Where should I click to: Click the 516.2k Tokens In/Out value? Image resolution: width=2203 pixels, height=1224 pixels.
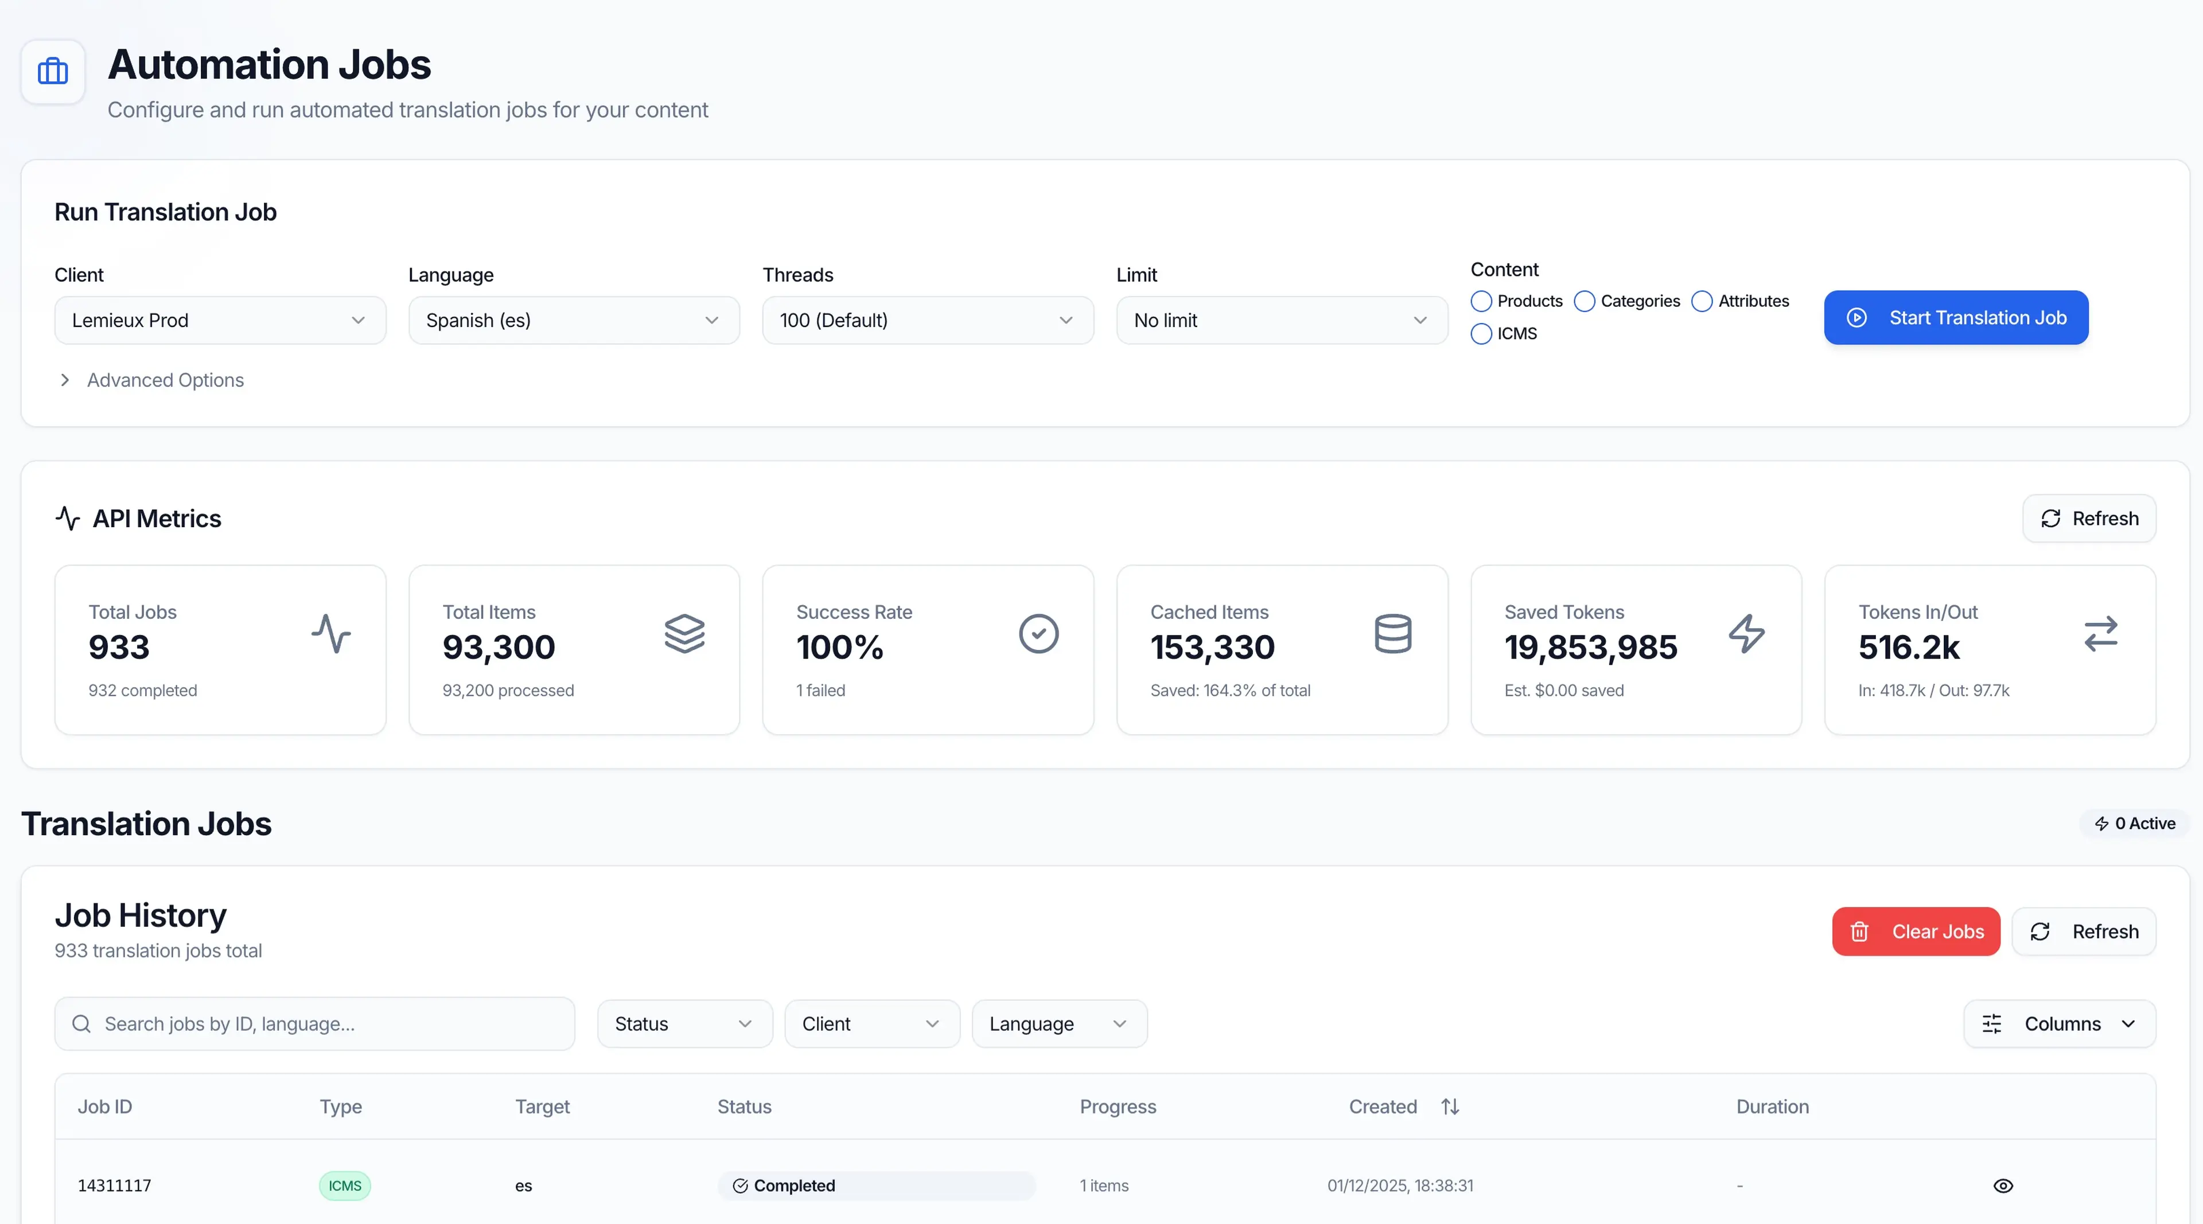[x=1909, y=648]
